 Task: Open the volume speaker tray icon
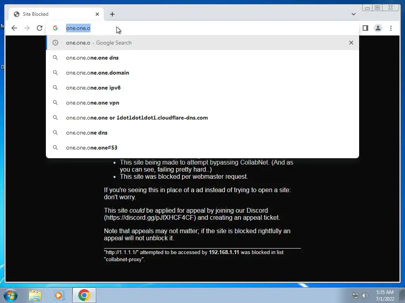365,296
